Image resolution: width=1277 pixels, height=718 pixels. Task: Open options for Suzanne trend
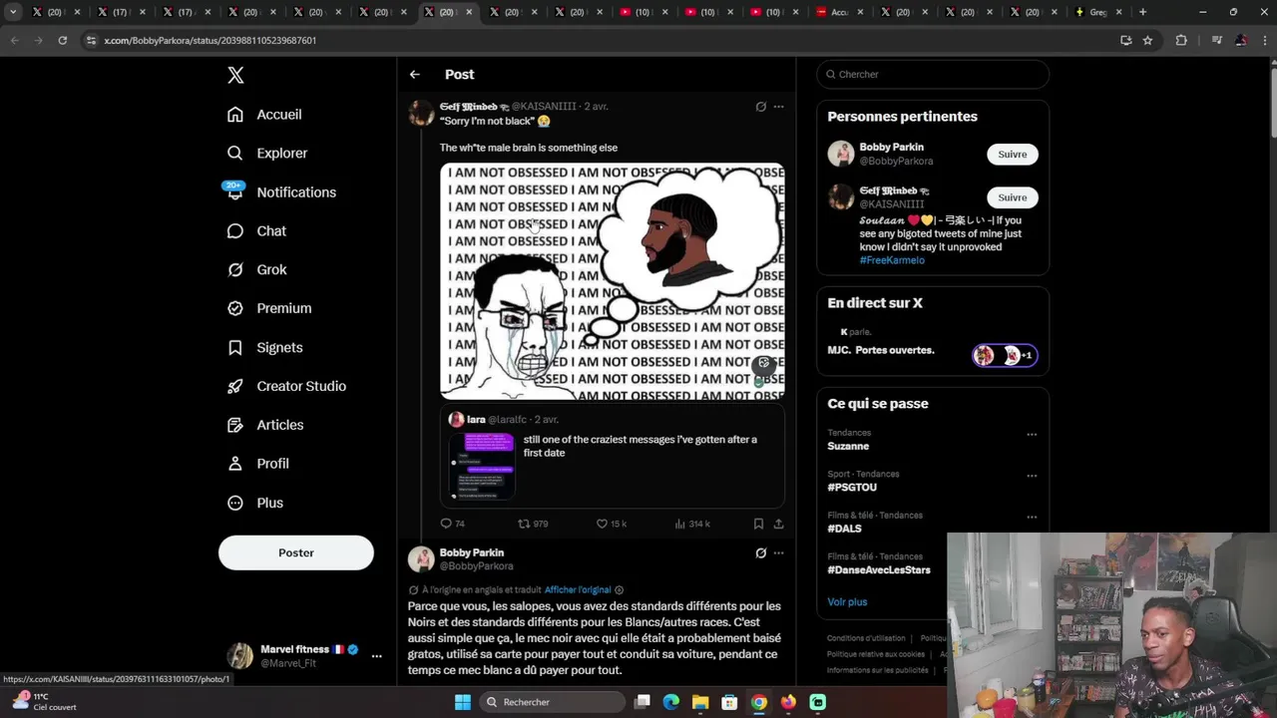[x=1032, y=435]
